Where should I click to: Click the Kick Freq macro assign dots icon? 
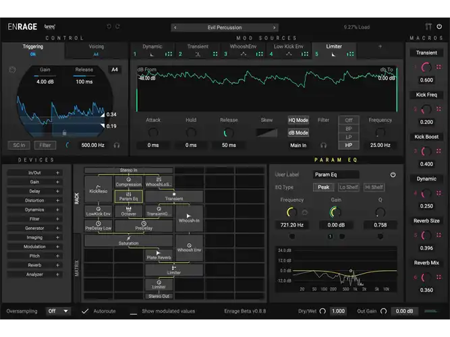pos(439,109)
